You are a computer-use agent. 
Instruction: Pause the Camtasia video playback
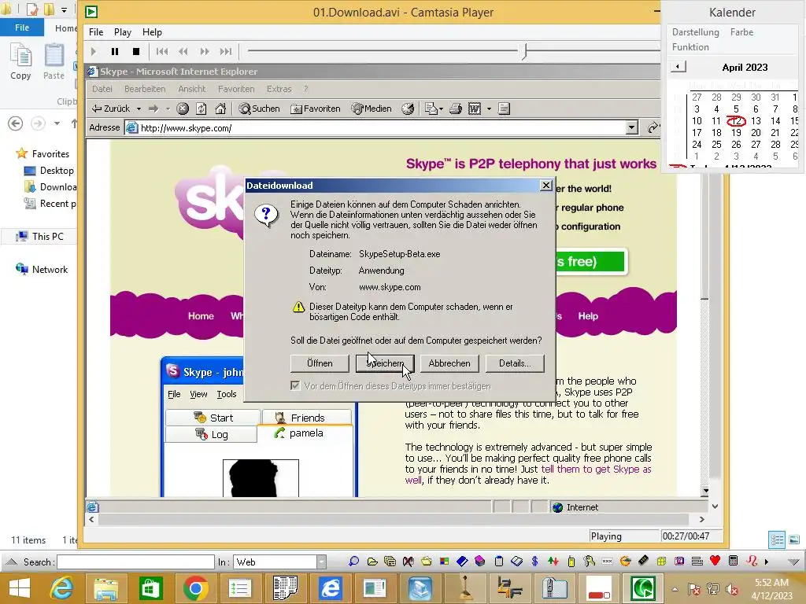(115, 51)
